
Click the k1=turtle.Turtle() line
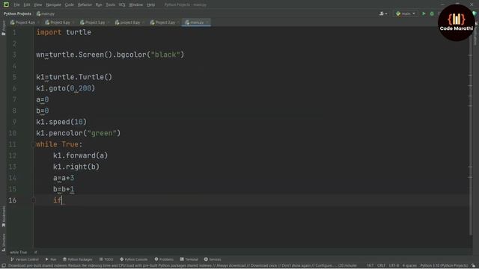(x=74, y=77)
